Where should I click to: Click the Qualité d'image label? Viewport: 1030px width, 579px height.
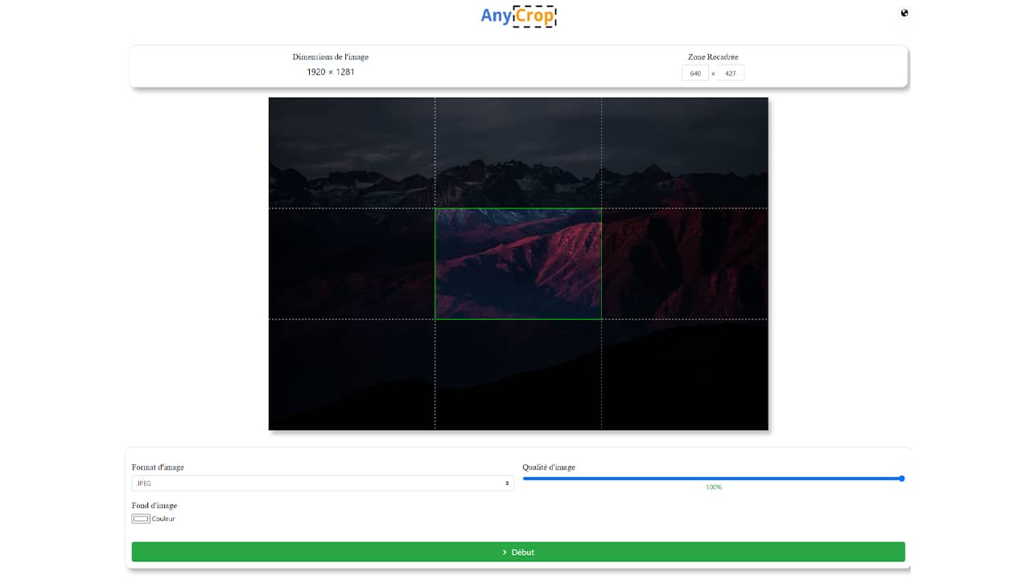pos(549,467)
